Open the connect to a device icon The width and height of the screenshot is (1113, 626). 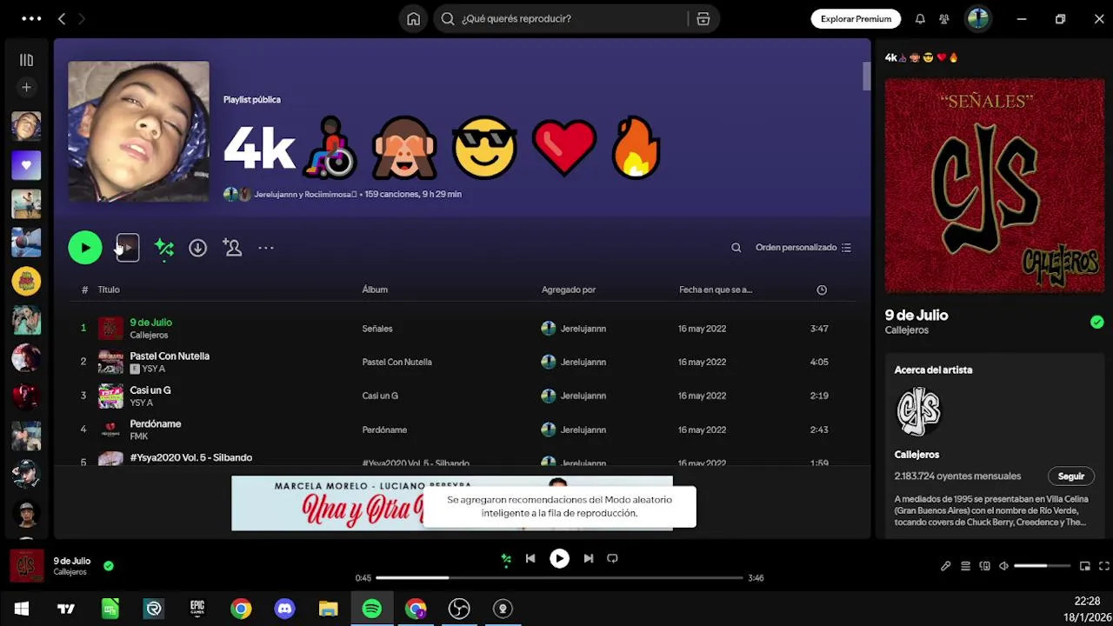click(984, 566)
